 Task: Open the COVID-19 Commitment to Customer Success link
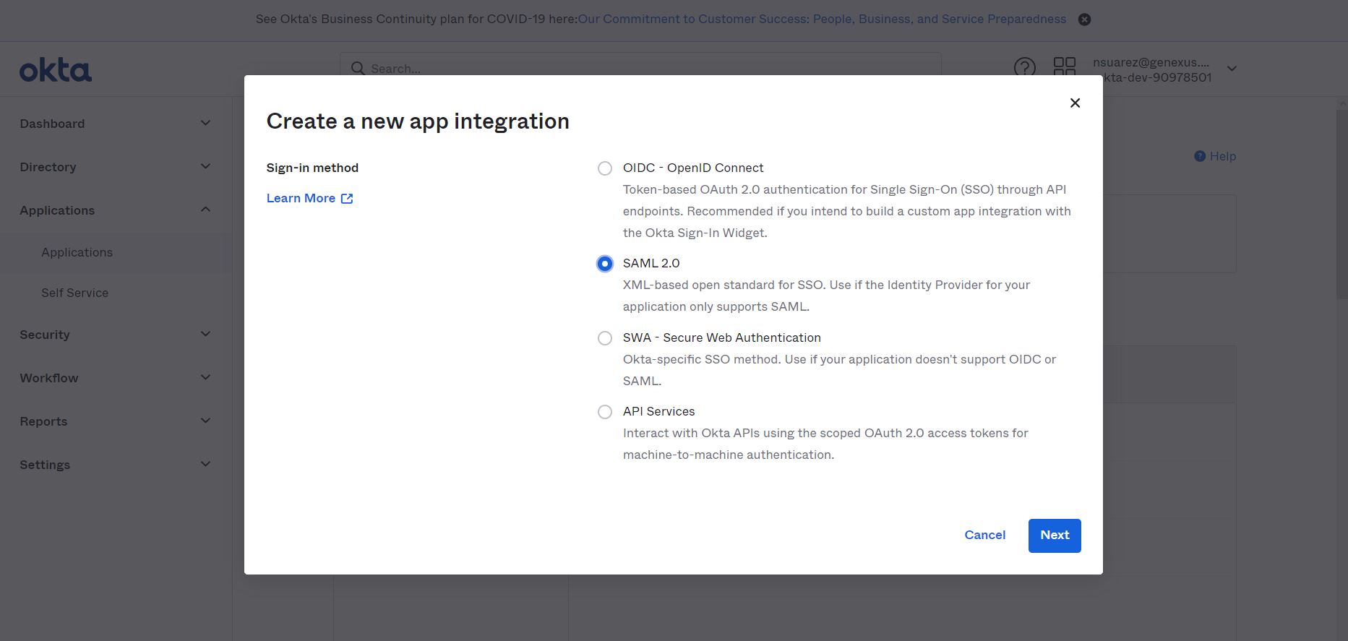[x=822, y=20]
